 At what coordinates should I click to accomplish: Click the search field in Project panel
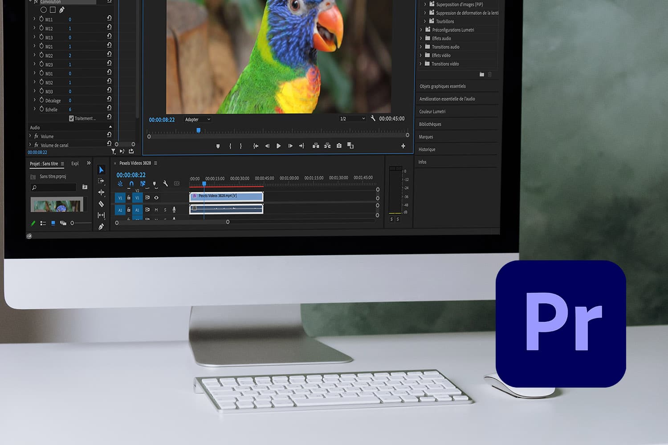pos(53,188)
